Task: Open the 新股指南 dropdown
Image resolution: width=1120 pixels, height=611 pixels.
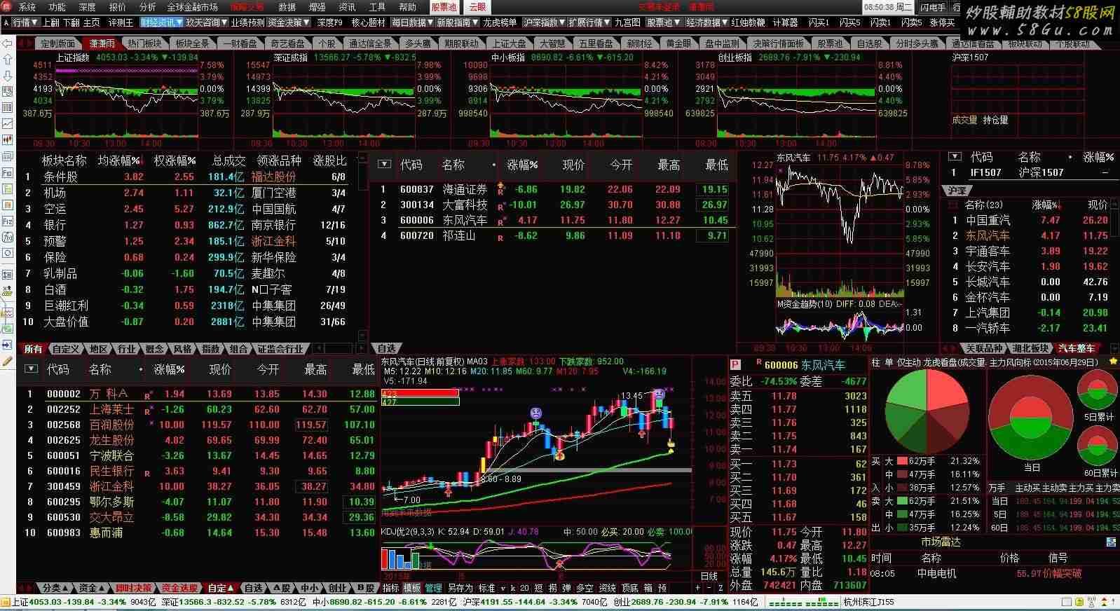Action: point(458,22)
